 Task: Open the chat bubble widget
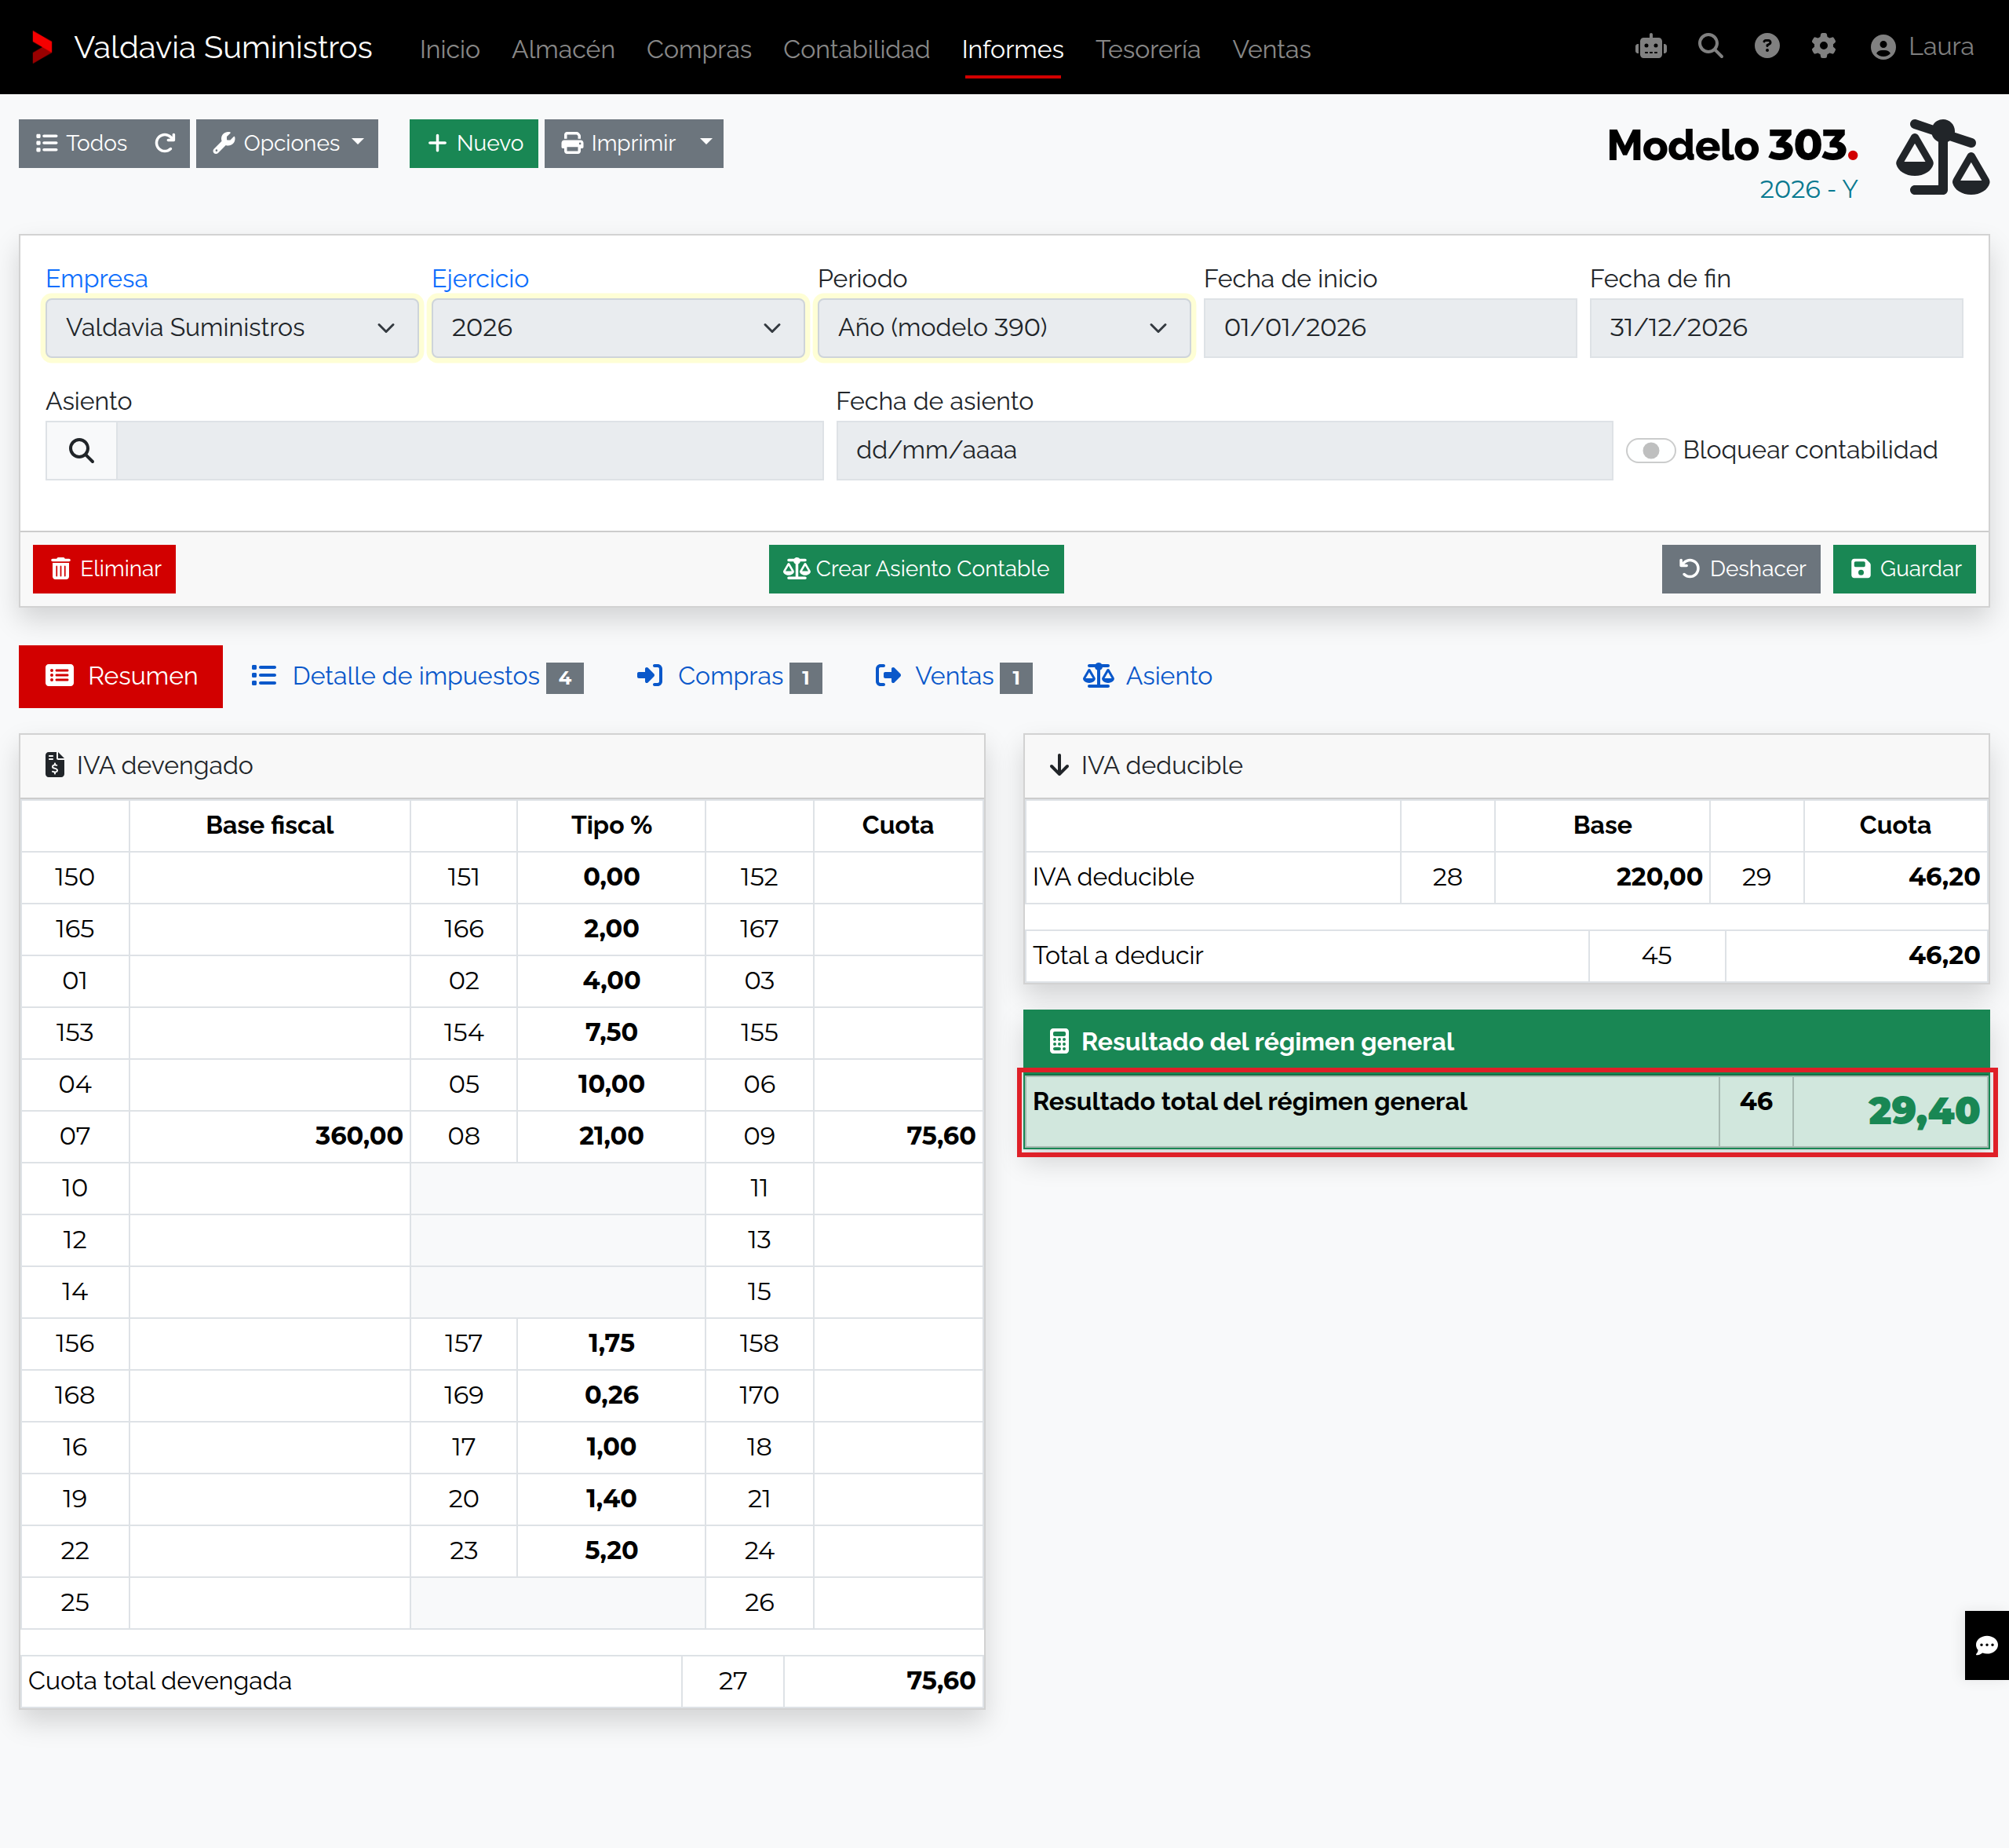pyautogui.click(x=1987, y=1645)
